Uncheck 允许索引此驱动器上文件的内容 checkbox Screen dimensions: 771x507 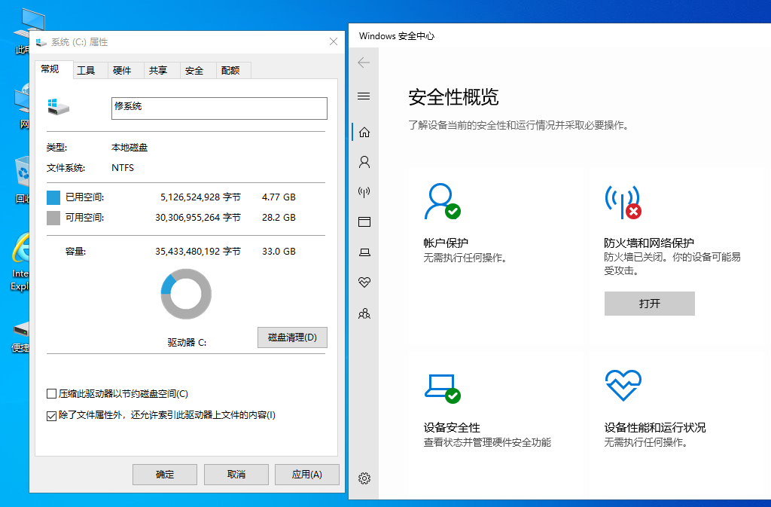pos(51,416)
